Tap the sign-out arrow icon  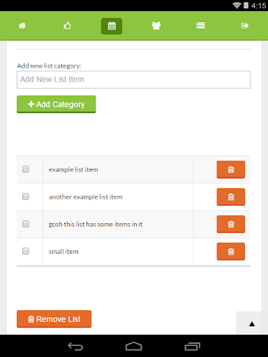pyautogui.click(x=245, y=26)
